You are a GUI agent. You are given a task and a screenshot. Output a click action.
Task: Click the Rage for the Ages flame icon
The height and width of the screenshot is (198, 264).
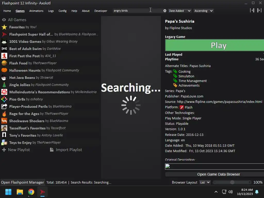tap(4, 114)
